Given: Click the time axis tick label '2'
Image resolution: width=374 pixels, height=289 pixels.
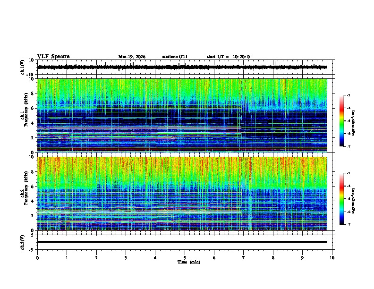Looking at the screenshot, I should click(96, 258).
